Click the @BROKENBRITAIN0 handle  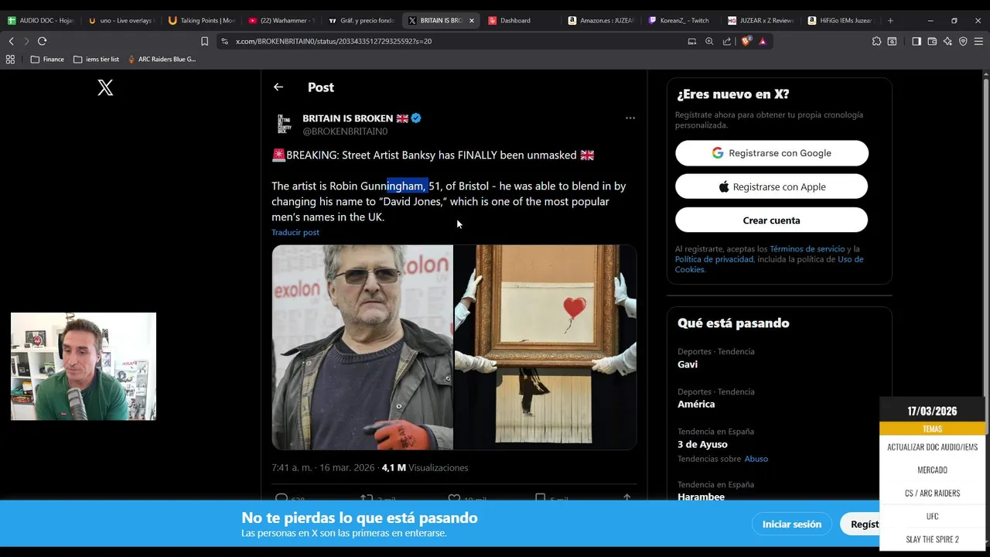pos(345,132)
